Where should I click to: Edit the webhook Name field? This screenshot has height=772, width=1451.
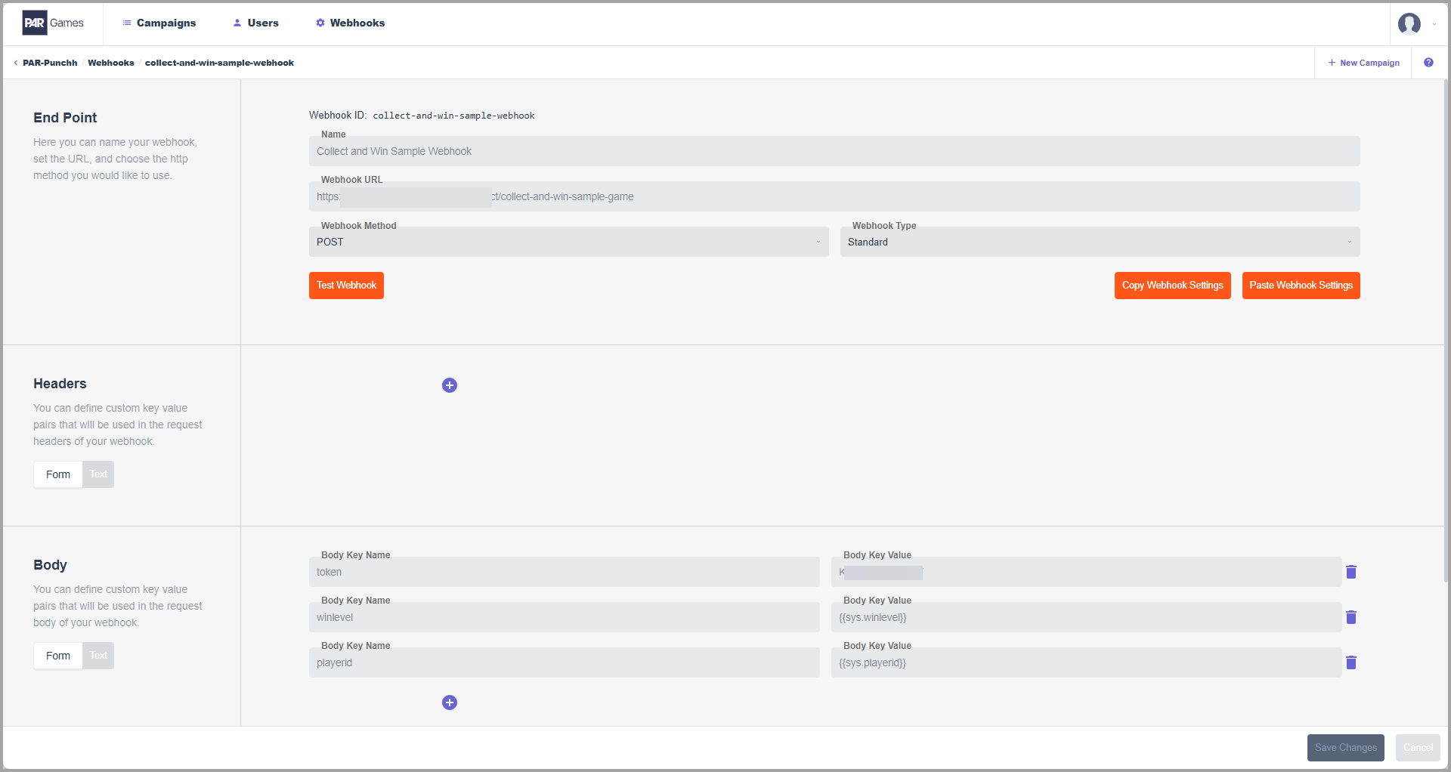tap(834, 151)
